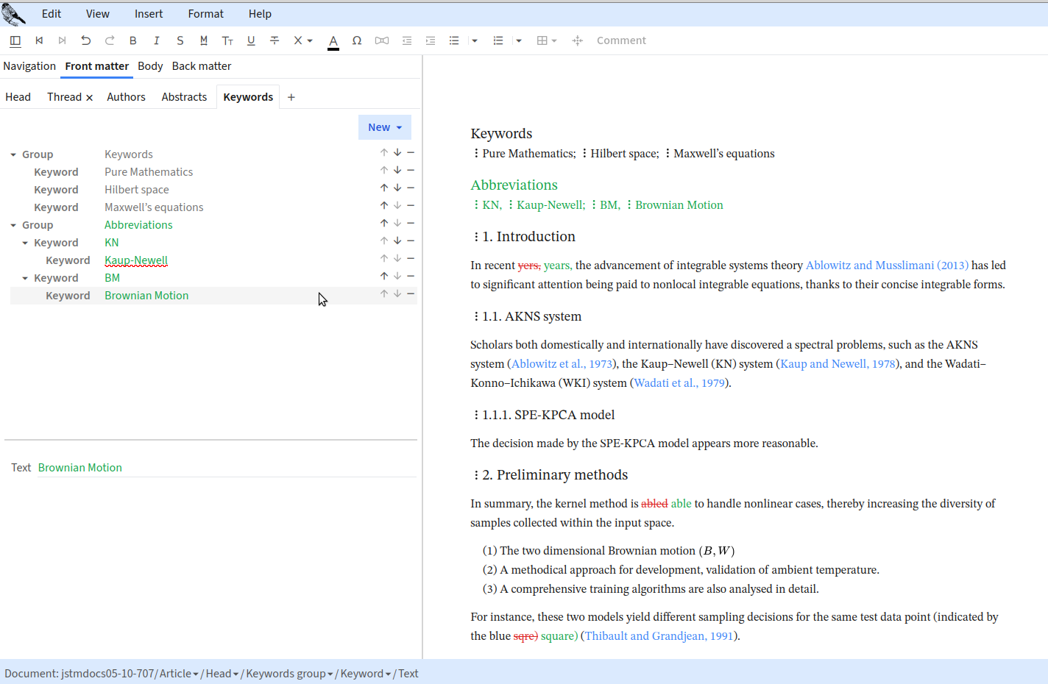Open the New dropdown button
This screenshot has width=1048, height=684.
tap(384, 127)
